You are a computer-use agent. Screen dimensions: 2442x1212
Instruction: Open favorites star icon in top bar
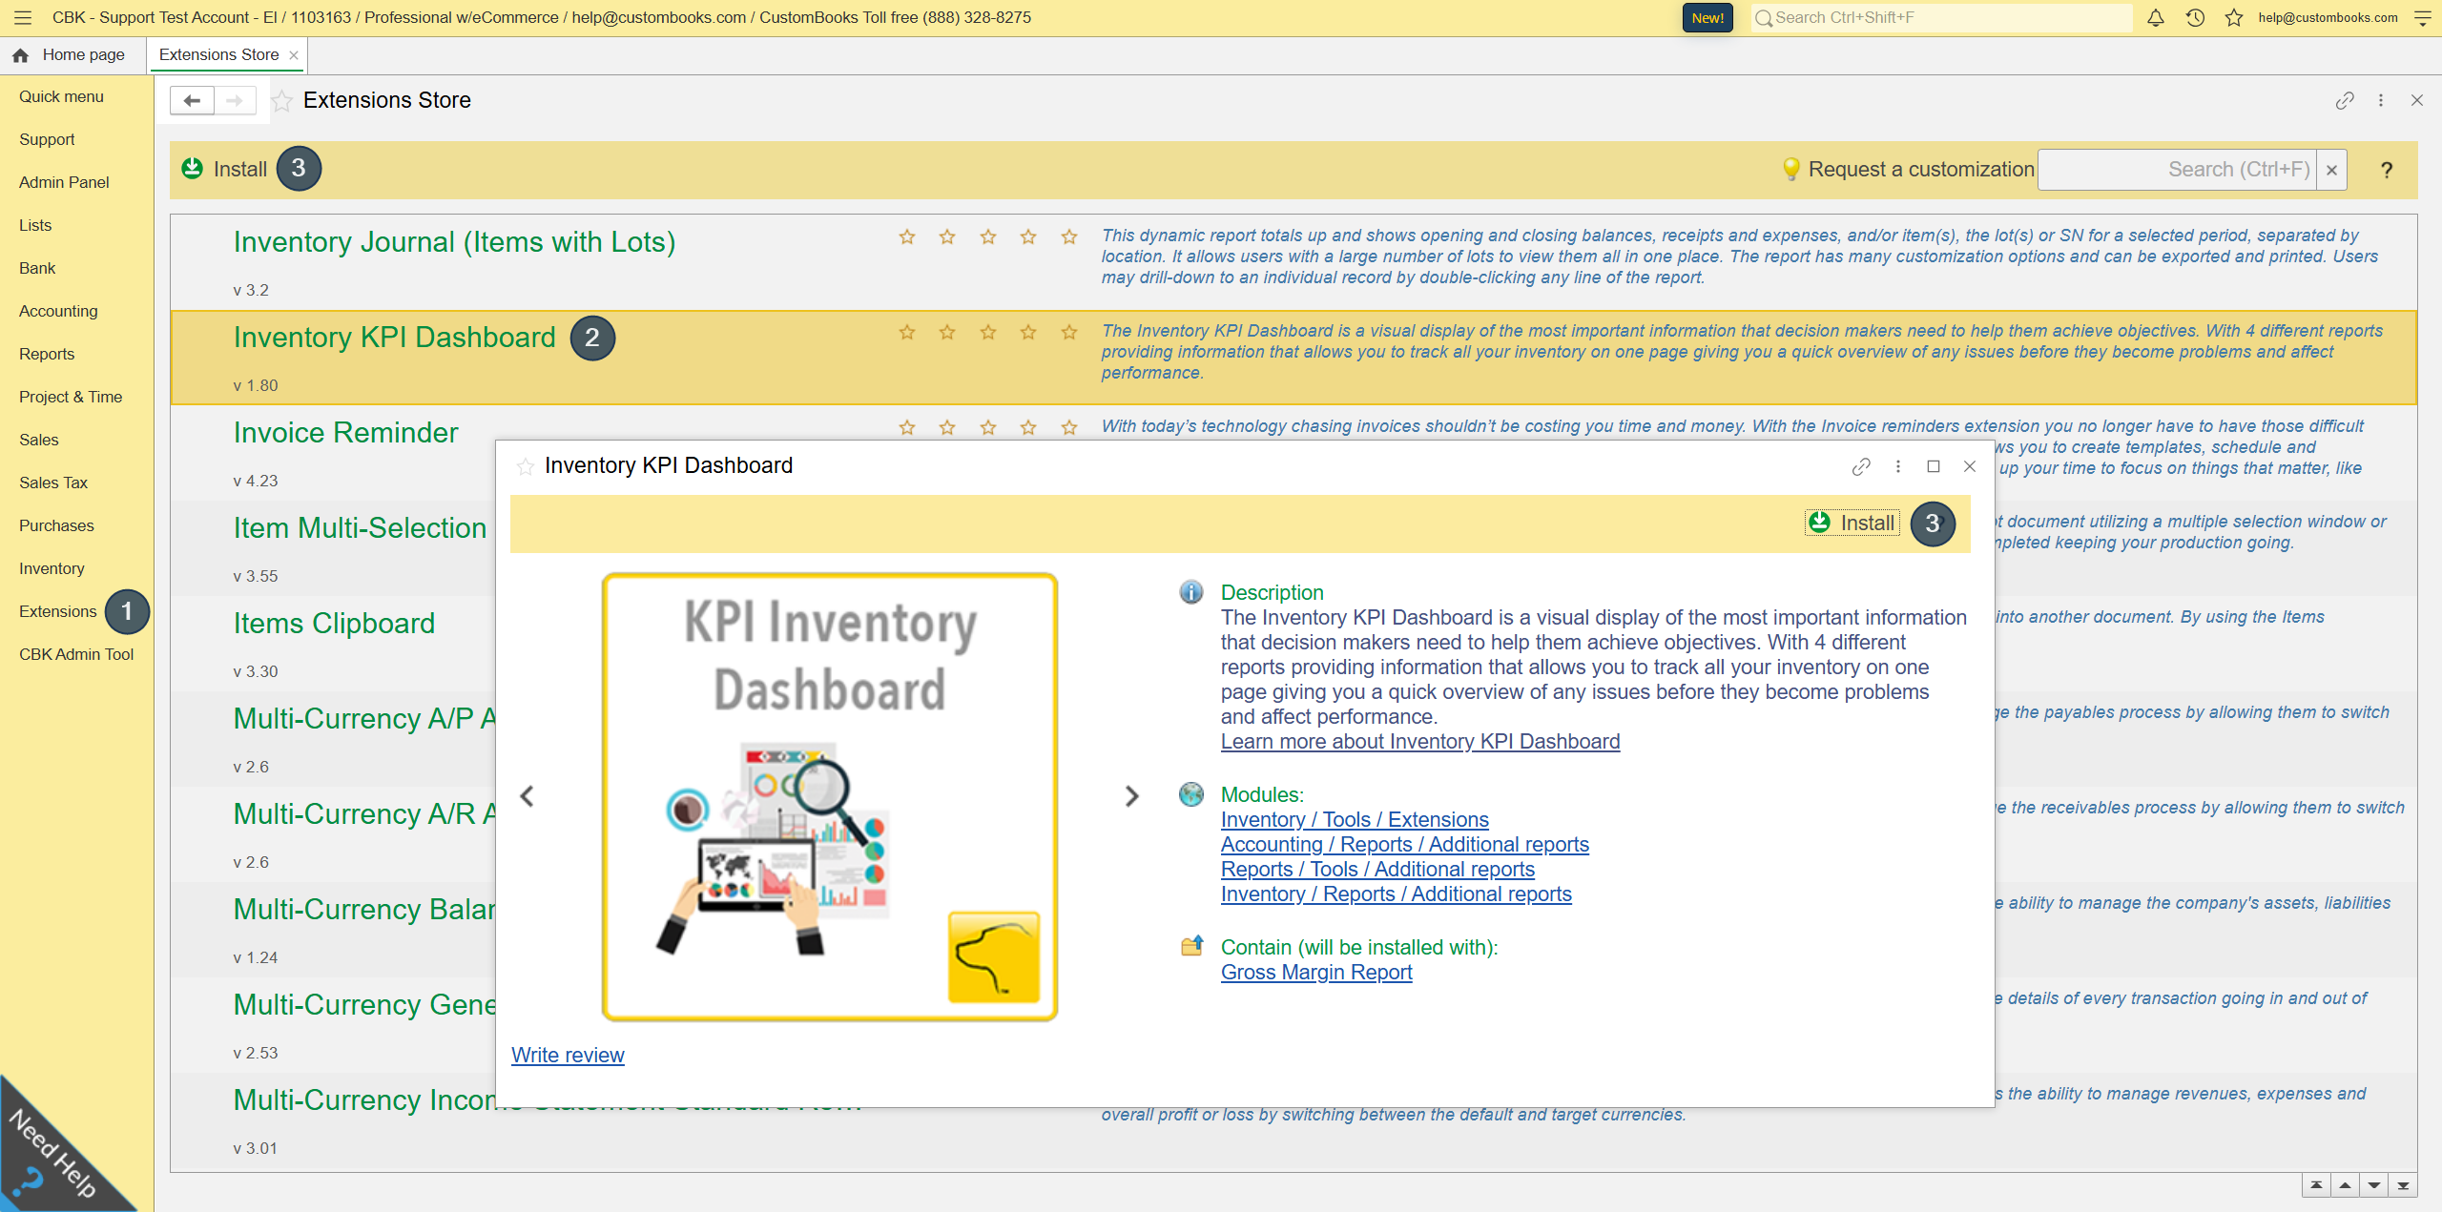coord(2234,17)
